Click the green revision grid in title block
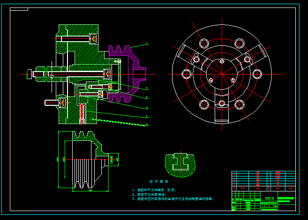308x220 pixels. coord(246,201)
